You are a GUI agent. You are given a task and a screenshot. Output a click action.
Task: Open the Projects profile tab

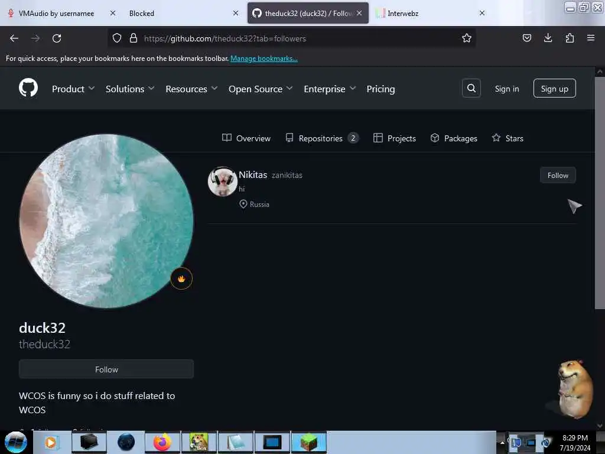coord(394,138)
